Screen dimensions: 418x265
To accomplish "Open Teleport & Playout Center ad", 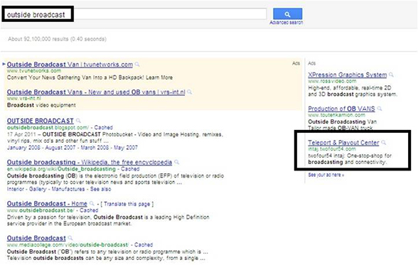I will click(343, 143).
